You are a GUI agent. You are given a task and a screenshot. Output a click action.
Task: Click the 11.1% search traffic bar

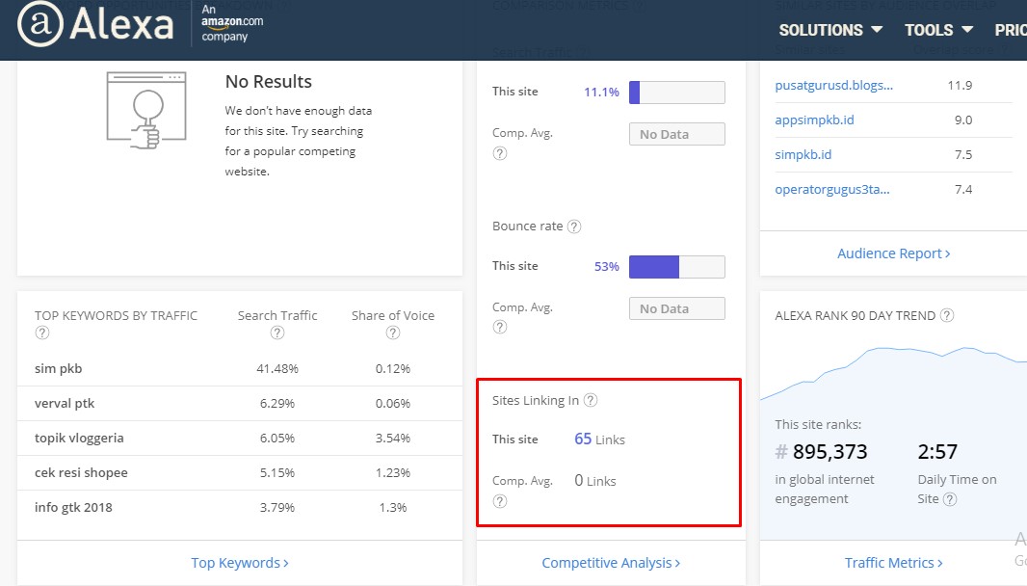tap(677, 93)
